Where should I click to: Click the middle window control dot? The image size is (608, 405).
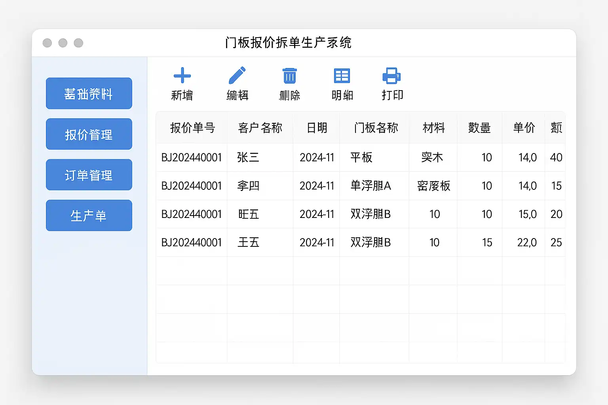[63, 43]
